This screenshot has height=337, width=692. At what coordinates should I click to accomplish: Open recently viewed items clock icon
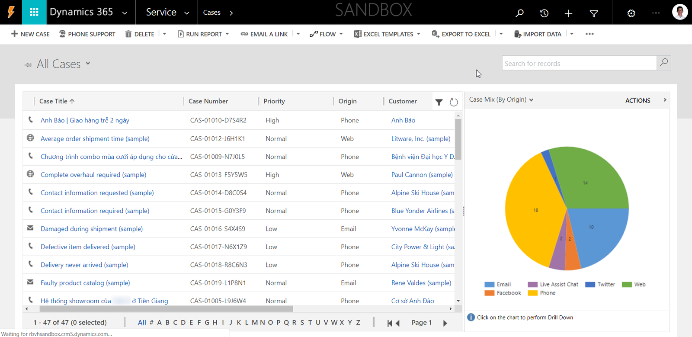click(544, 13)
